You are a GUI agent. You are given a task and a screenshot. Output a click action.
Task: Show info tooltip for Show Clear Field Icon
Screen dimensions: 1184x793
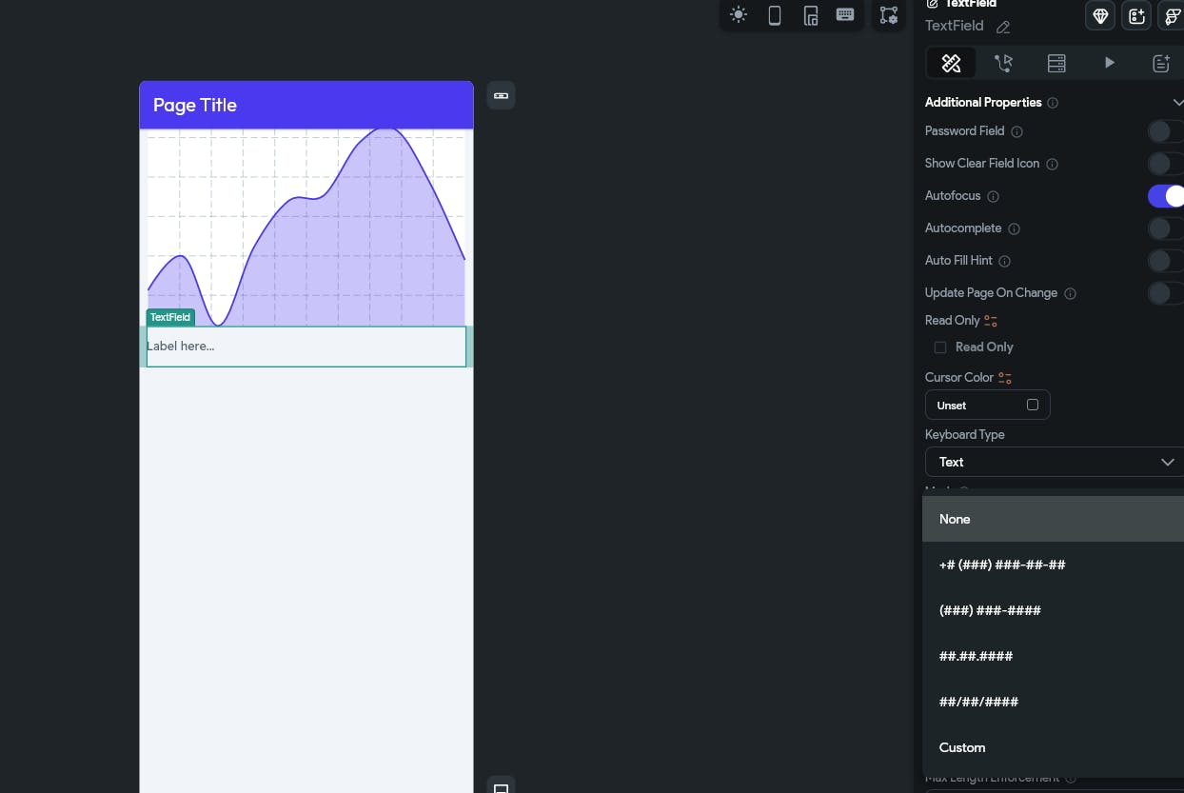point(1053,164)
